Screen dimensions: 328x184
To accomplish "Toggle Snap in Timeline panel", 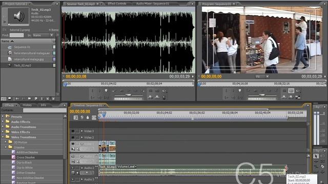I will click(x=76, y=118).
